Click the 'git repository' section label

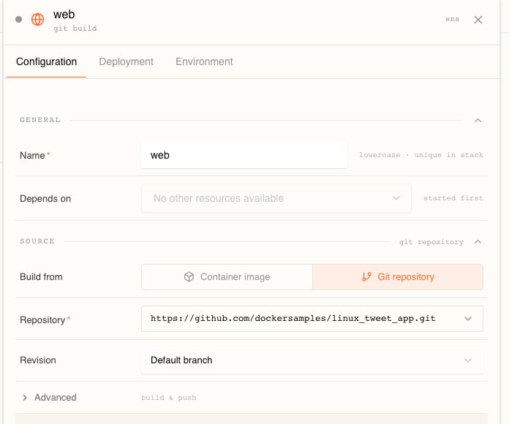coord(431,242)
